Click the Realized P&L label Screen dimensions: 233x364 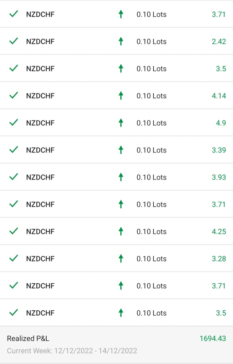pos(28,338)
